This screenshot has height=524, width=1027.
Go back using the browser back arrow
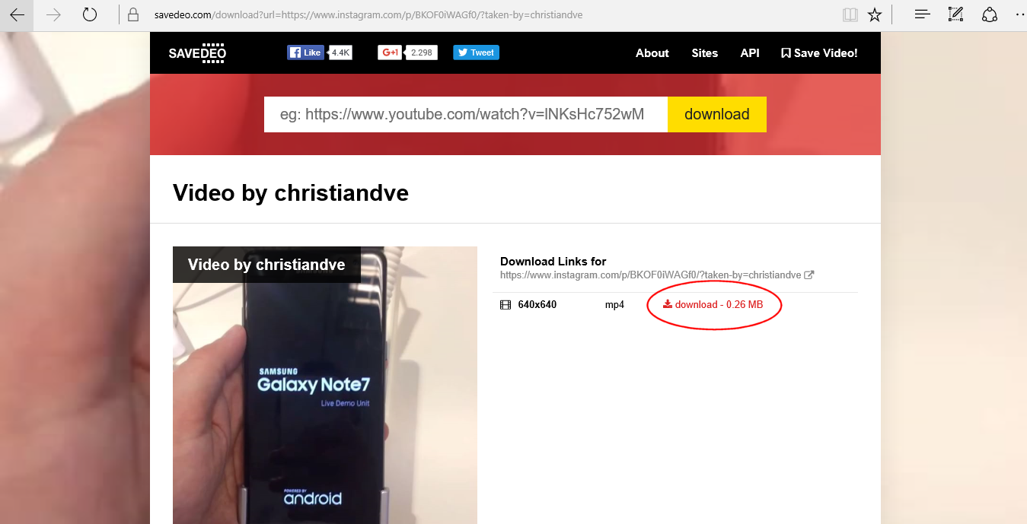(x=17, y=14)
